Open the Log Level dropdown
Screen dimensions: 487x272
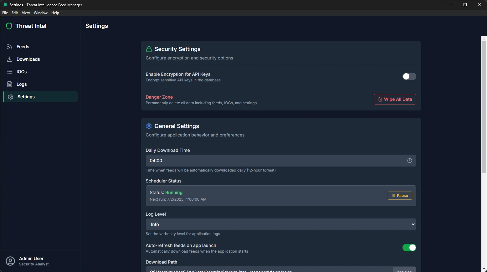(281, 224)
